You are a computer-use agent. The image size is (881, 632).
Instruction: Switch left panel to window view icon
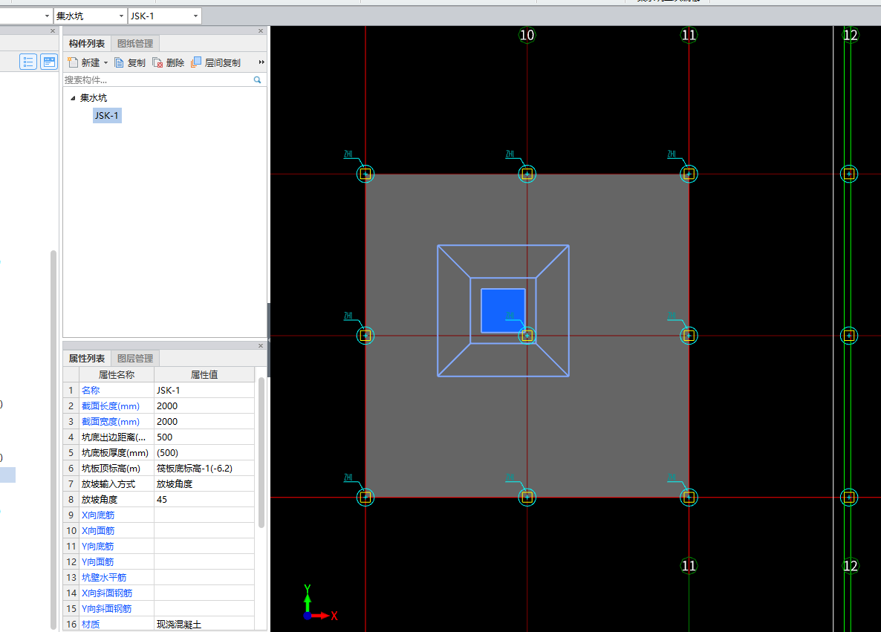(49, 62)
